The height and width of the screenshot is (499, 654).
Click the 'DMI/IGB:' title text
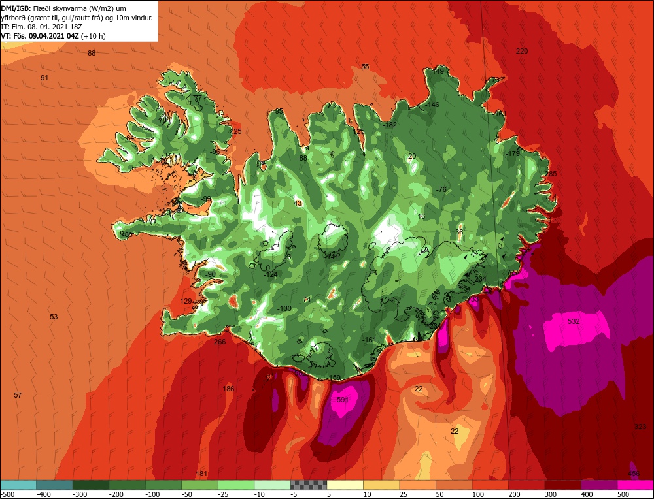(x=14, y=8)
